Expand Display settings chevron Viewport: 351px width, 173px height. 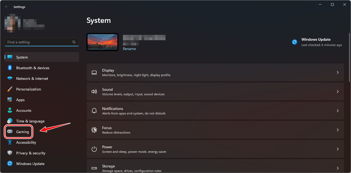click(x=338, y=72)
